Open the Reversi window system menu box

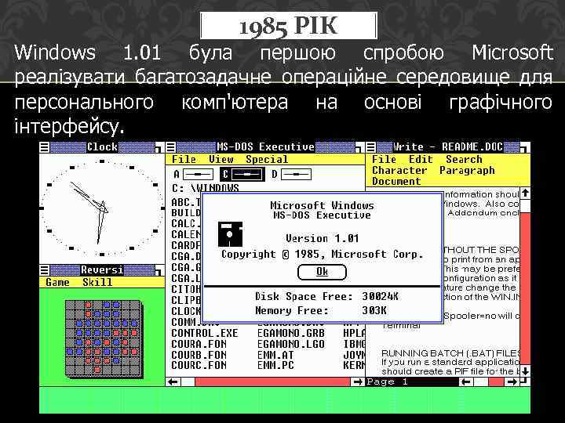pyautogui.click(x=44, y=270)
